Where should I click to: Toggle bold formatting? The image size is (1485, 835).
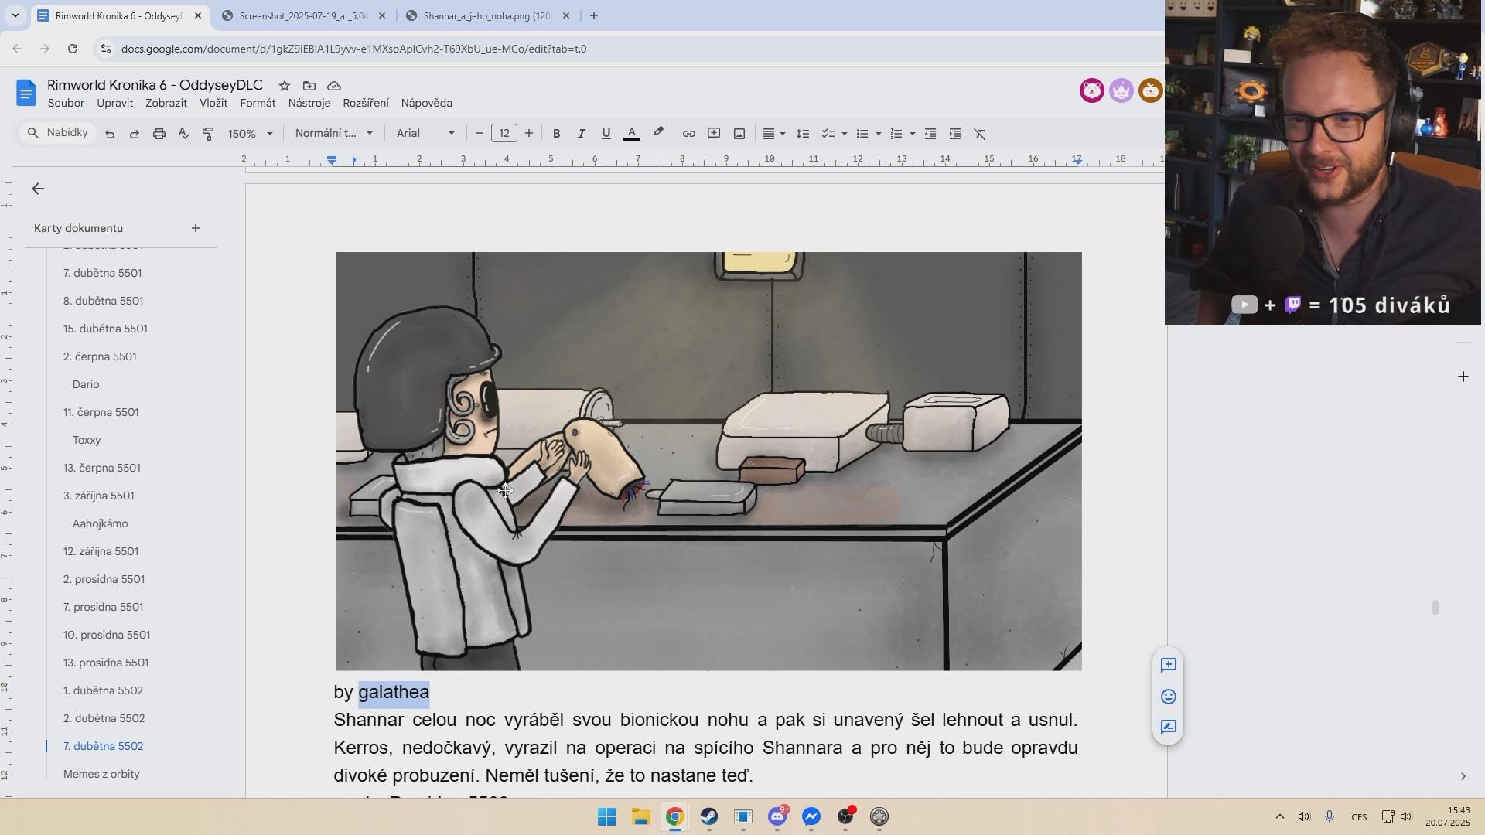click(556, 134)
